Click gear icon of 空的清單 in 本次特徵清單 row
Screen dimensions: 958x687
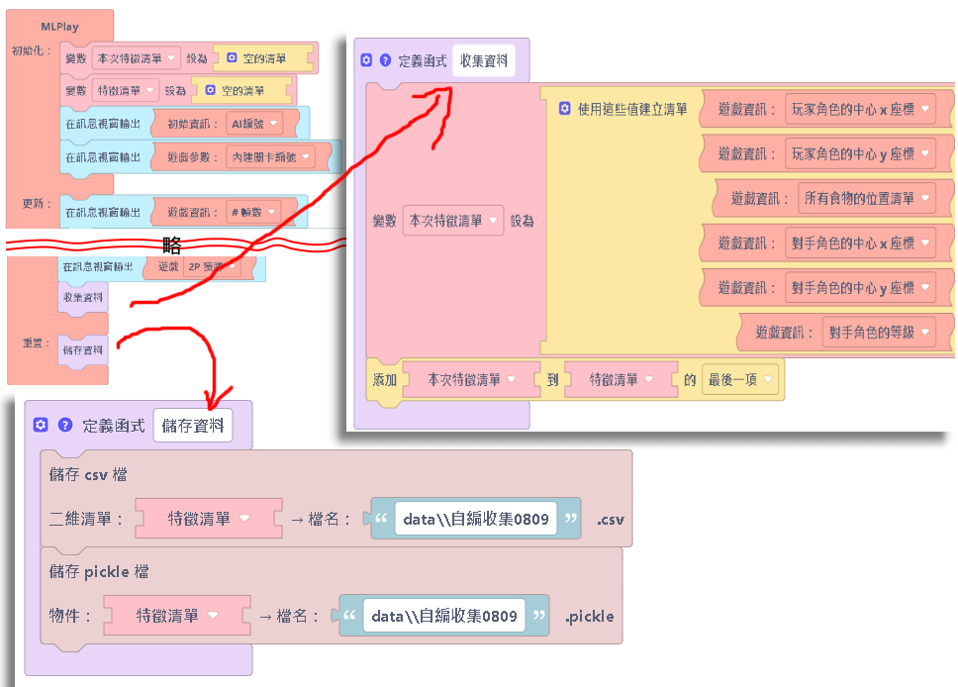232,57
